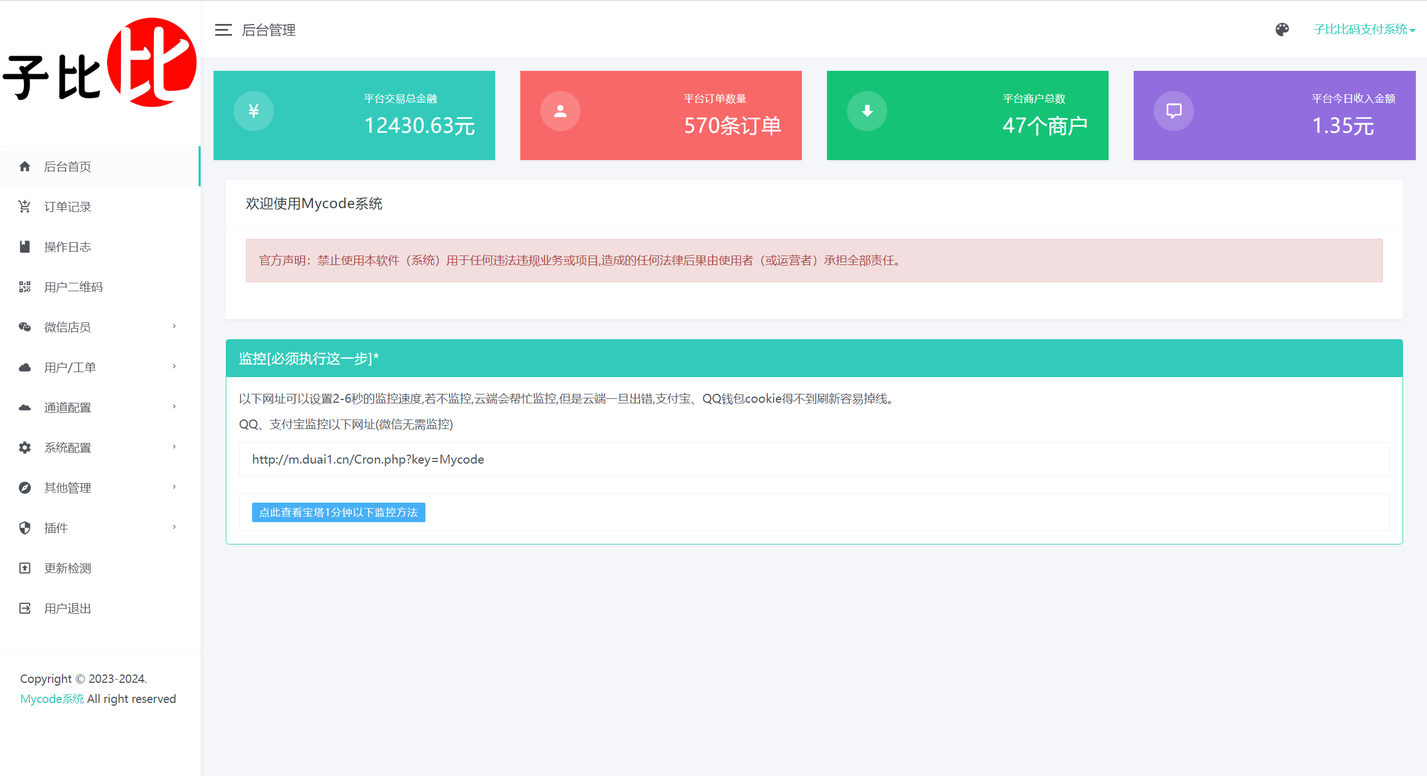Expand the 系统配置 submenu chevron
Screen dimensions: 1427x776
pos(174,447)
